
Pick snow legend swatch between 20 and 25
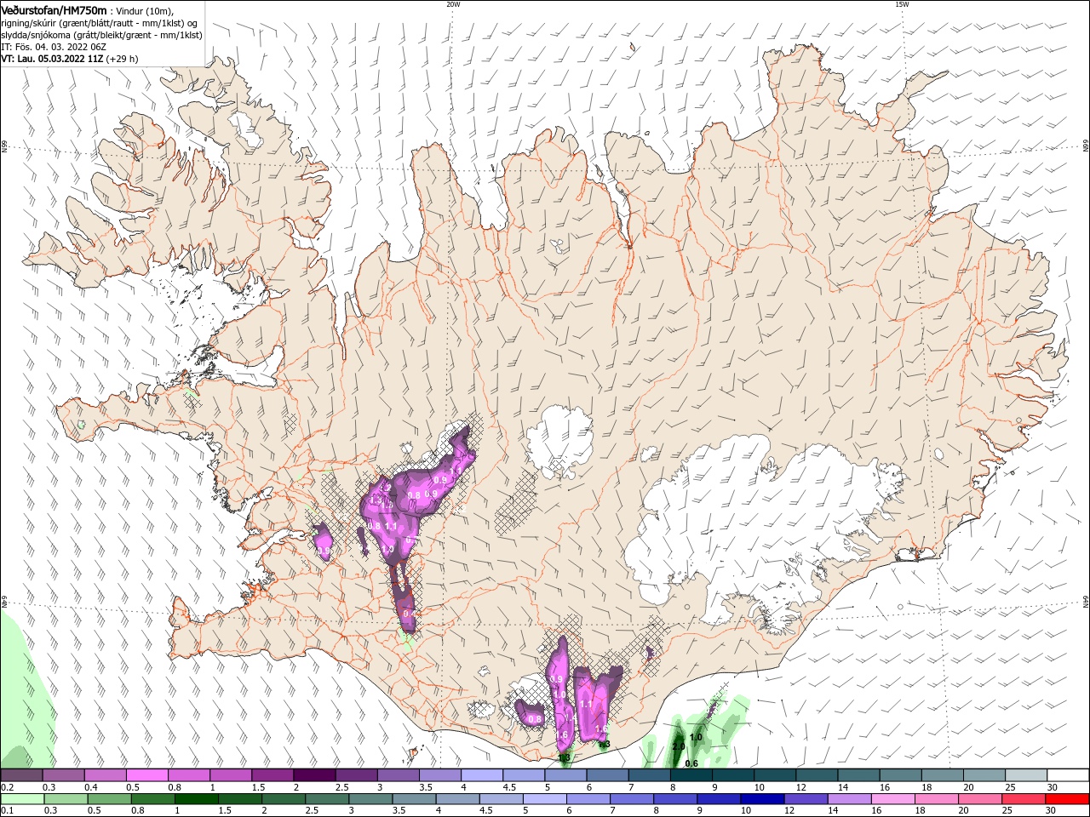coord(985,775)
